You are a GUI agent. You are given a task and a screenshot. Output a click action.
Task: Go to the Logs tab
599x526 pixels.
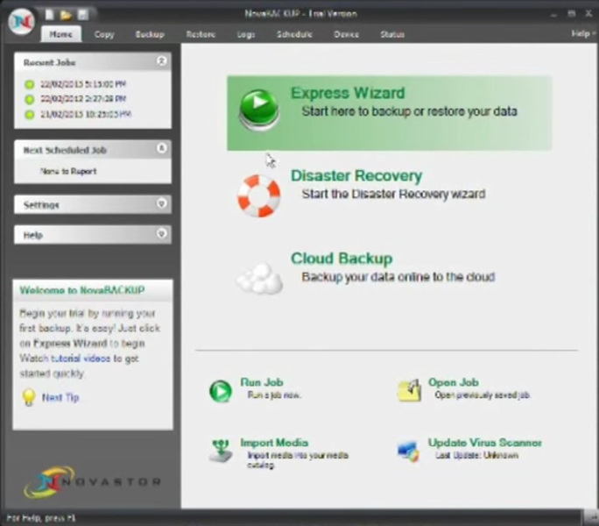point(245,34)
